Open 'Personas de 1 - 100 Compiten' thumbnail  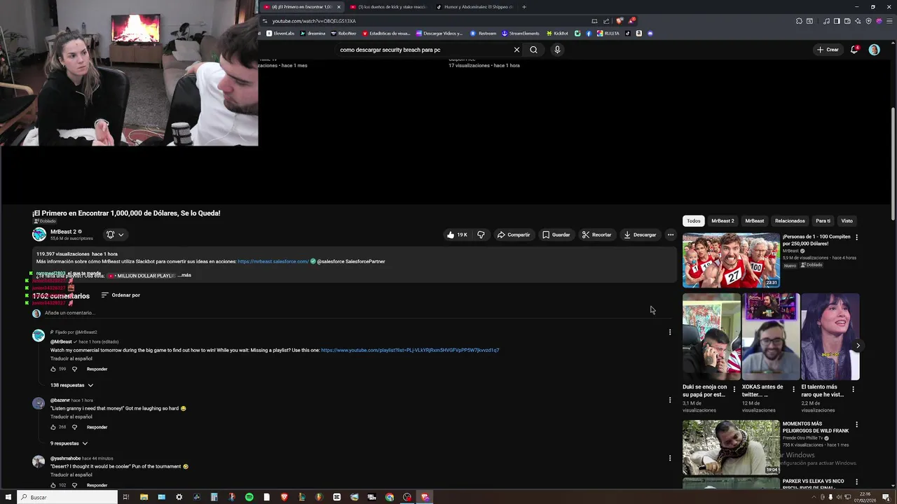click(731, 260)
